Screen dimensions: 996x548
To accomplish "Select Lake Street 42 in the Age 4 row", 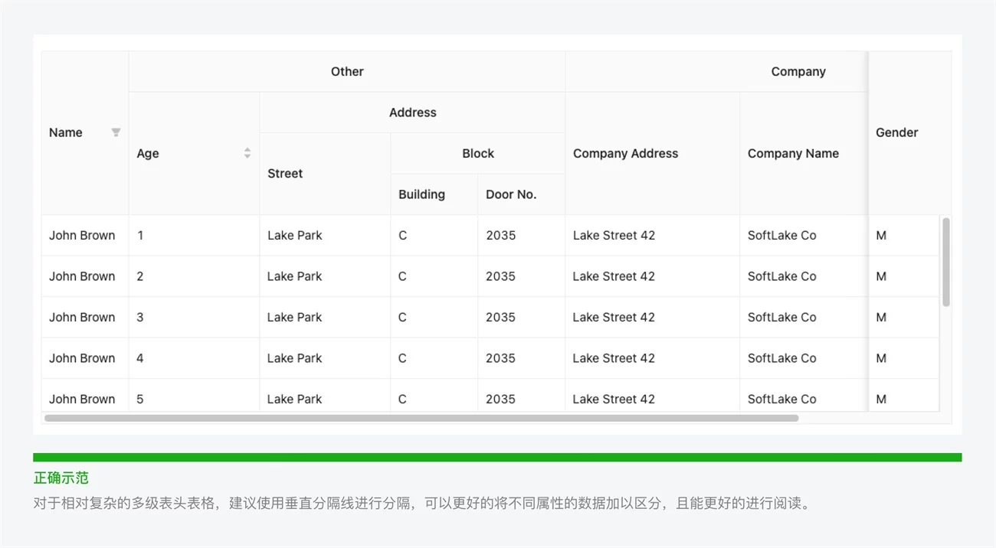I will pos(614,358).
